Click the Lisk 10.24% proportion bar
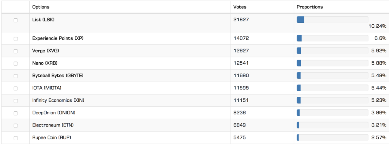 [x=332, y=20]
